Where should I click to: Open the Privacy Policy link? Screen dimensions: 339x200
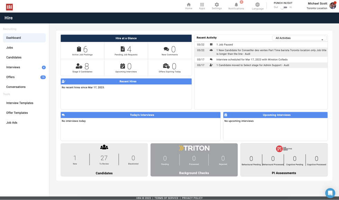point(192,198)
